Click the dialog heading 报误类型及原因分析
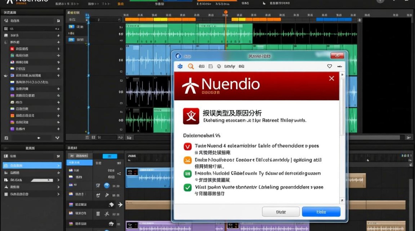Image resolution: width=415 pixels, height=231 pixels. 232,113
